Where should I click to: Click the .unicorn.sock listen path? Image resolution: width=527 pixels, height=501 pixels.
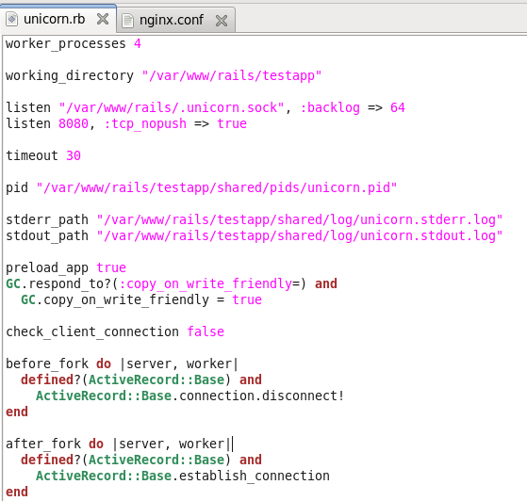click(172, 107)
